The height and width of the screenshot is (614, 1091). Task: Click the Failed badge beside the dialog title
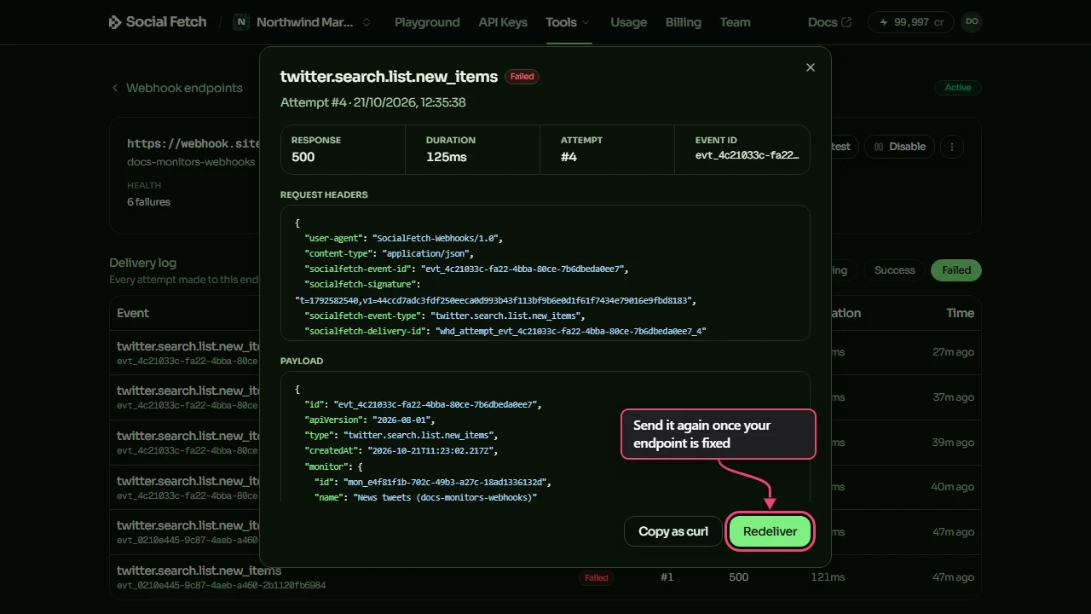(x=522, y=77)
